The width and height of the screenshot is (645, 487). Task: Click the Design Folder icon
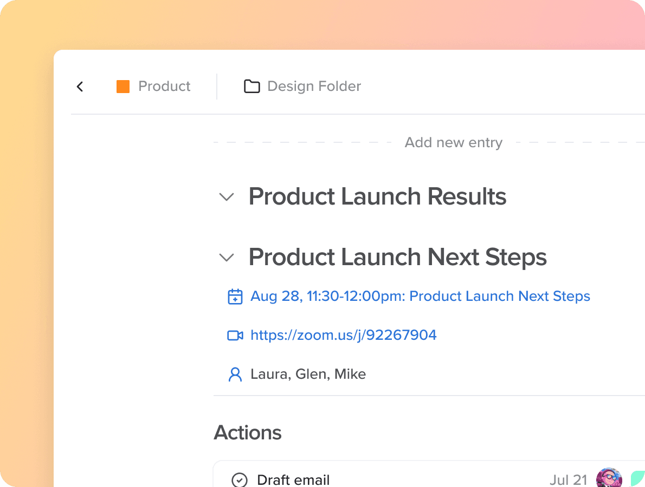point(251,86)
